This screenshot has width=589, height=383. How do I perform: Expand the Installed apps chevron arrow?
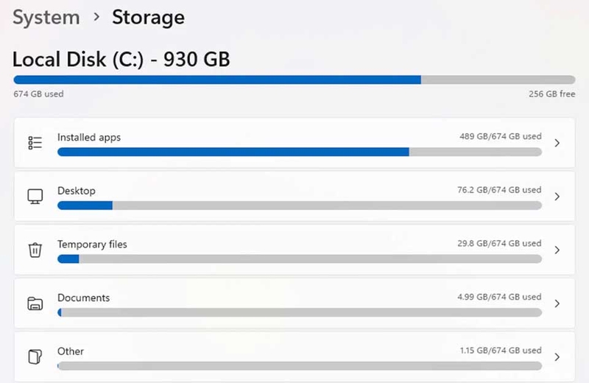coord(557,143)
